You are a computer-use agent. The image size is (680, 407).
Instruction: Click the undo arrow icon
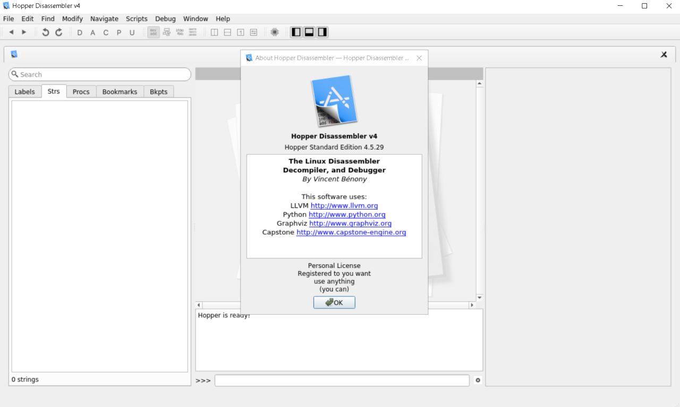tap(46, 32)
